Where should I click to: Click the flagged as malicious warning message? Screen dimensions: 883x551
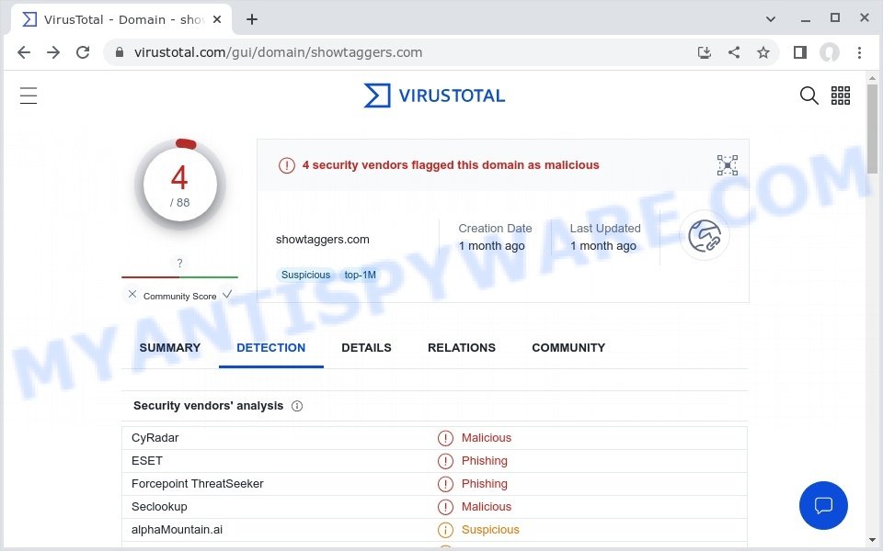pos(451,165)
